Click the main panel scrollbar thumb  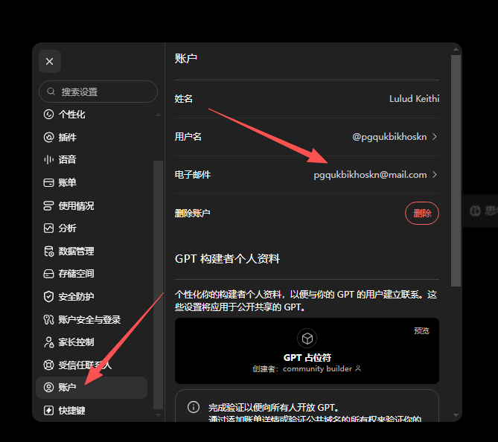click(x=456, y=171)
